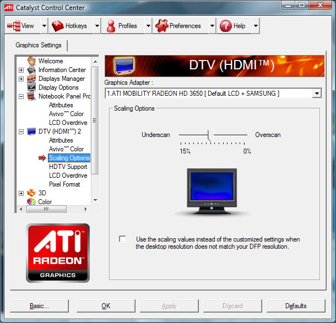
Task: Click the Welcome hand icon
Action: 31,61
